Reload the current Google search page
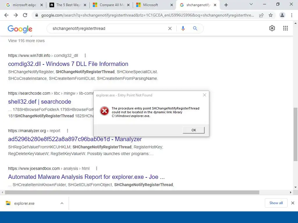Screen dimensions: 298x223 pos(25,15)
